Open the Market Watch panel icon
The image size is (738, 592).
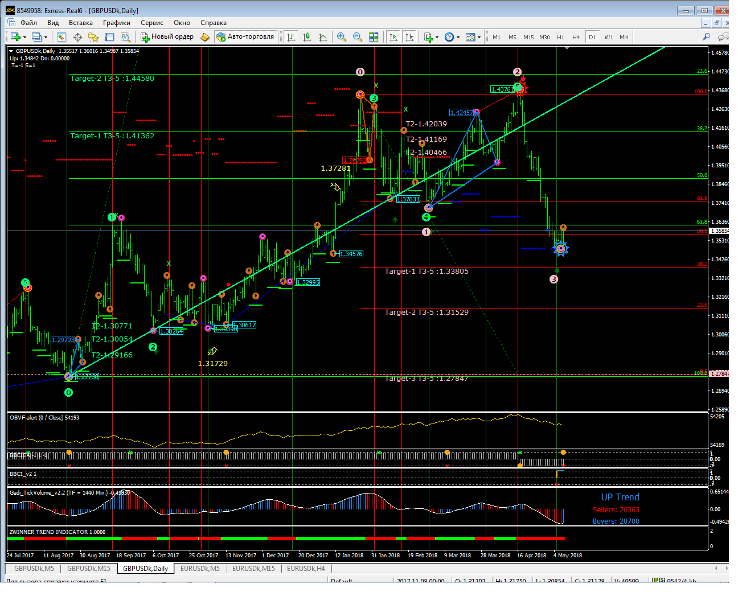(61, 37)
